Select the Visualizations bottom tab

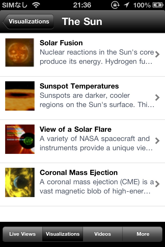(x=63, y=234)
